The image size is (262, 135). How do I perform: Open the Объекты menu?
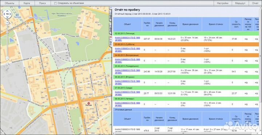pos(9,3)
